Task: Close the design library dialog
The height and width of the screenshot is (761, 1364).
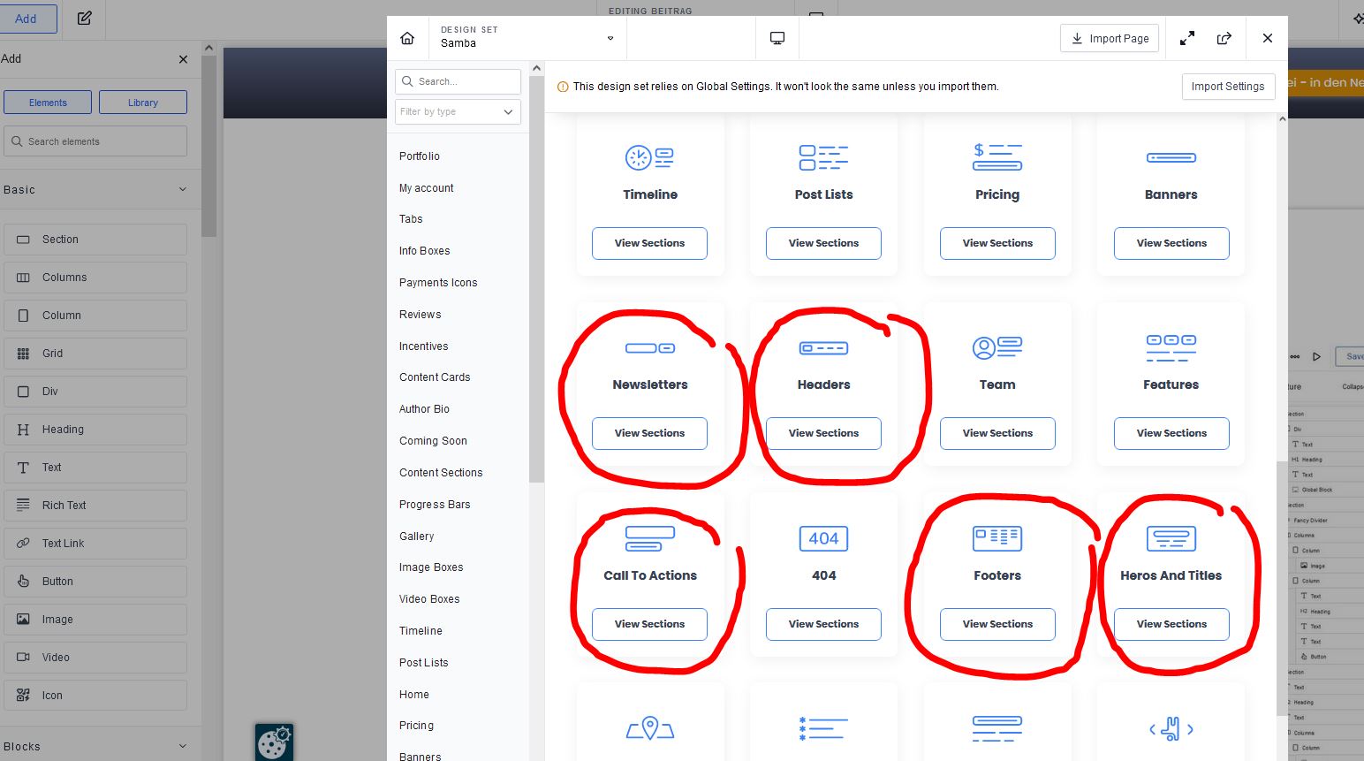Action: point(1268,38)
